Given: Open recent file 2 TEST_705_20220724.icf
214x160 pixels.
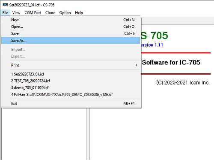Looking at the screenshot, I should (71, 81).
